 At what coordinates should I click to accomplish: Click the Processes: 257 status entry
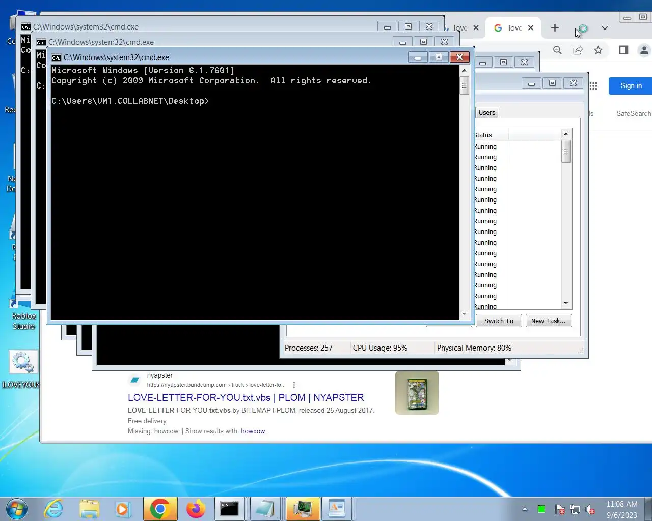(308, 348)
